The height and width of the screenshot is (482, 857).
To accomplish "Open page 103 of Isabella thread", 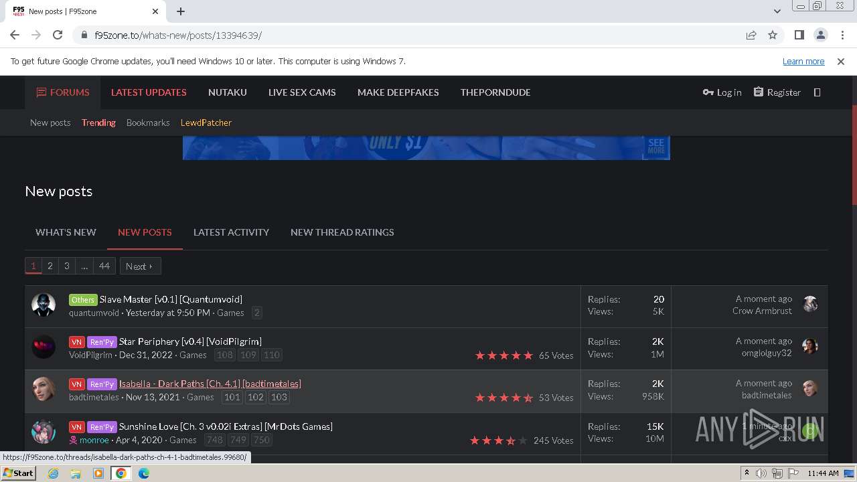I will tap(279, 397).
